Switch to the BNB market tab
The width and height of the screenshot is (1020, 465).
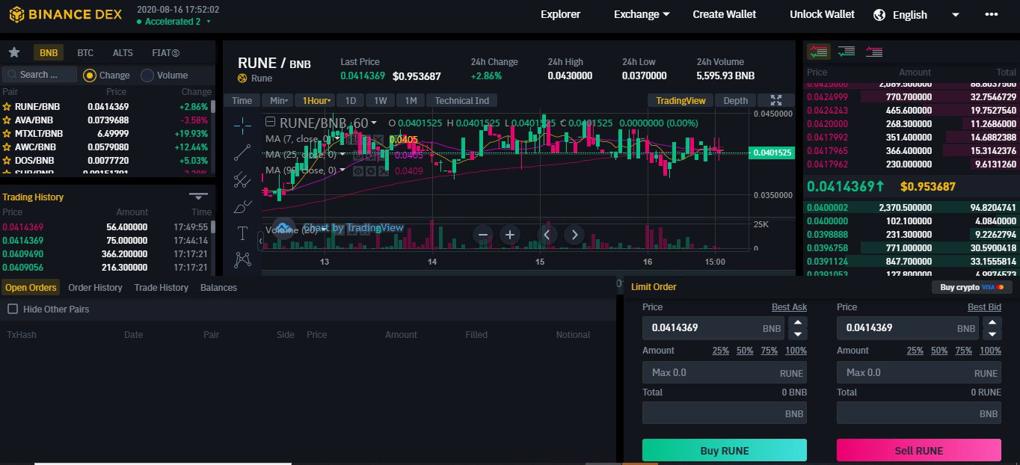click(x=49, y=53)
